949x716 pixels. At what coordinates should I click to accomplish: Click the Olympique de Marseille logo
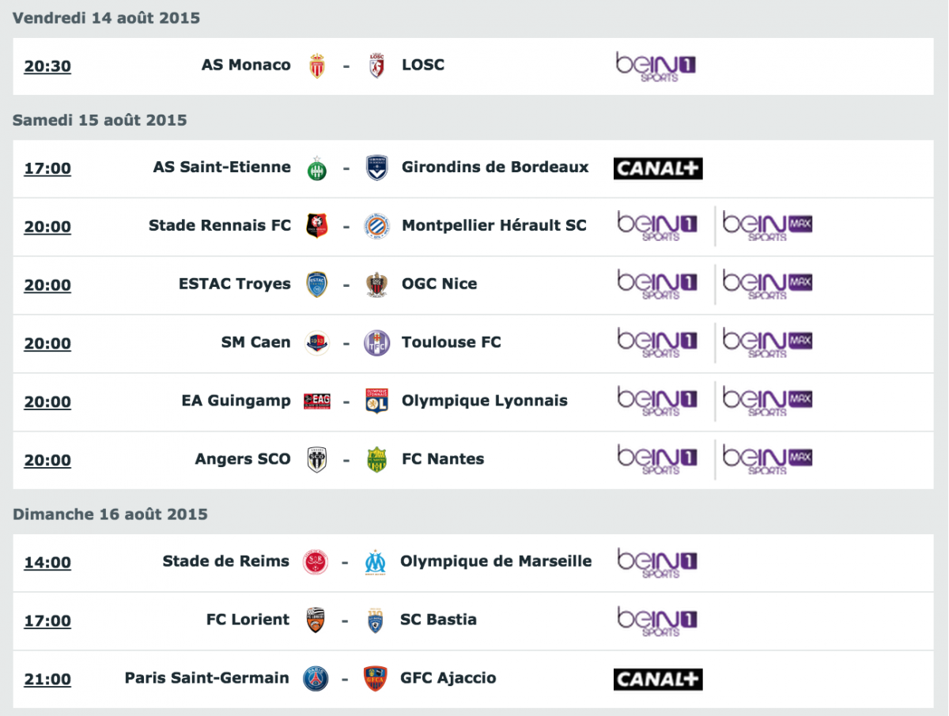pos(376,562)
